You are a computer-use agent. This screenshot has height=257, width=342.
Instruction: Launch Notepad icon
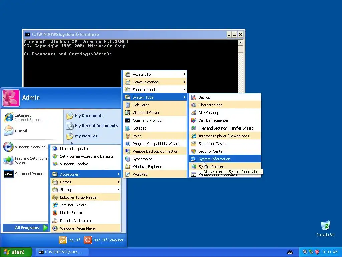tap(128, 128)
